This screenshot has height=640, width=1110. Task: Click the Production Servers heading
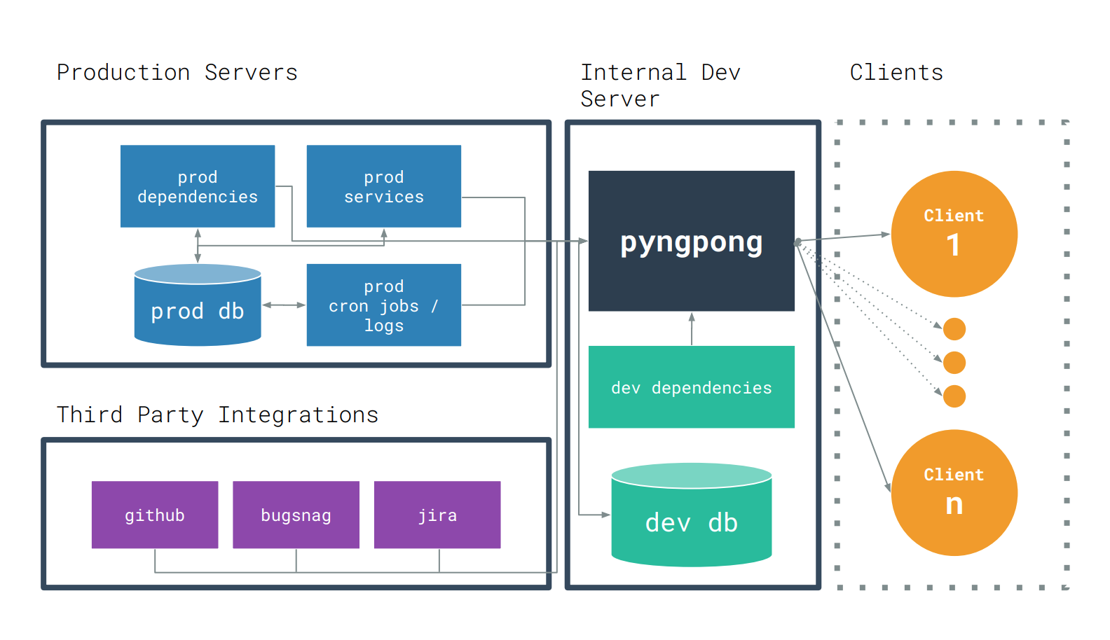(x=177, y=72)
